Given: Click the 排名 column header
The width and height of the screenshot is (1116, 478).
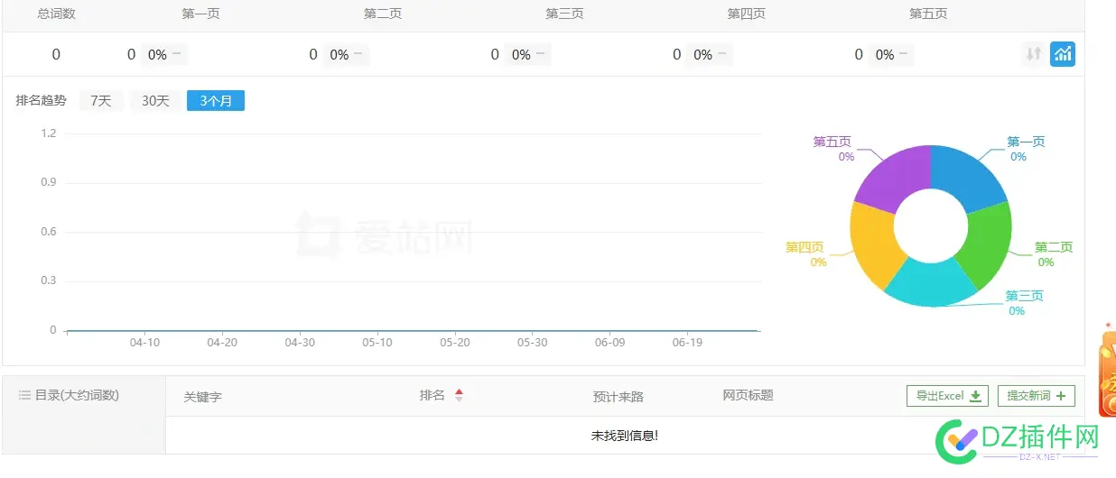Looking at the screenshot, I should coord(432,395).
